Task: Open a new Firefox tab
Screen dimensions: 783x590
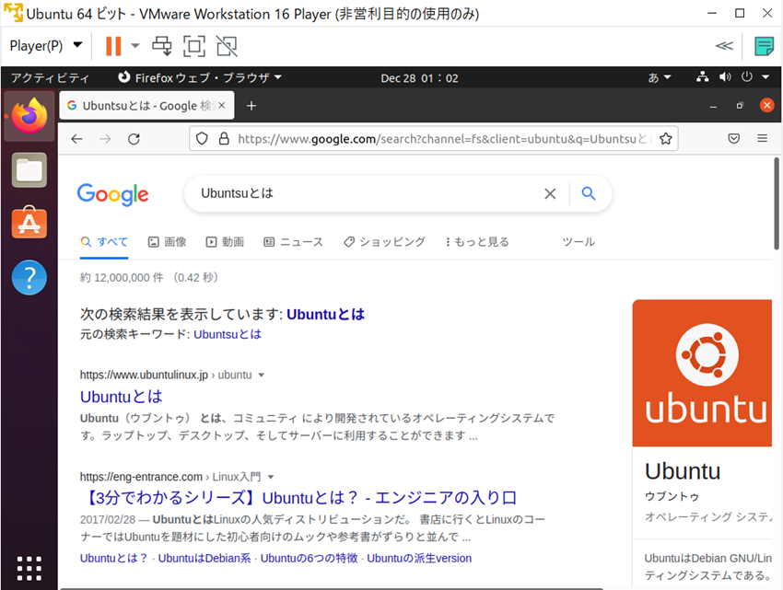Action: [x=251, y=106]
